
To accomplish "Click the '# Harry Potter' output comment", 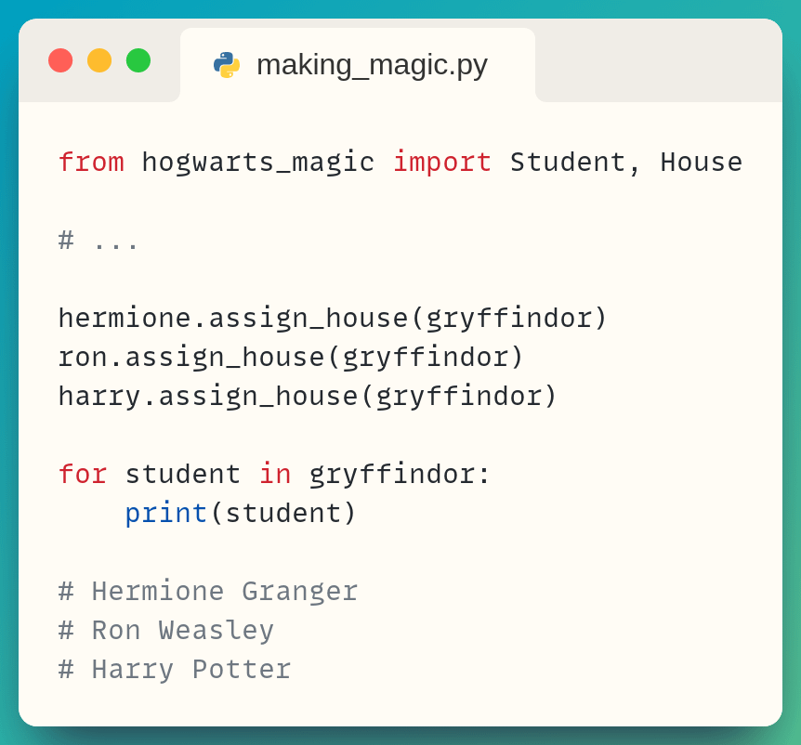I will coord(175,670).
